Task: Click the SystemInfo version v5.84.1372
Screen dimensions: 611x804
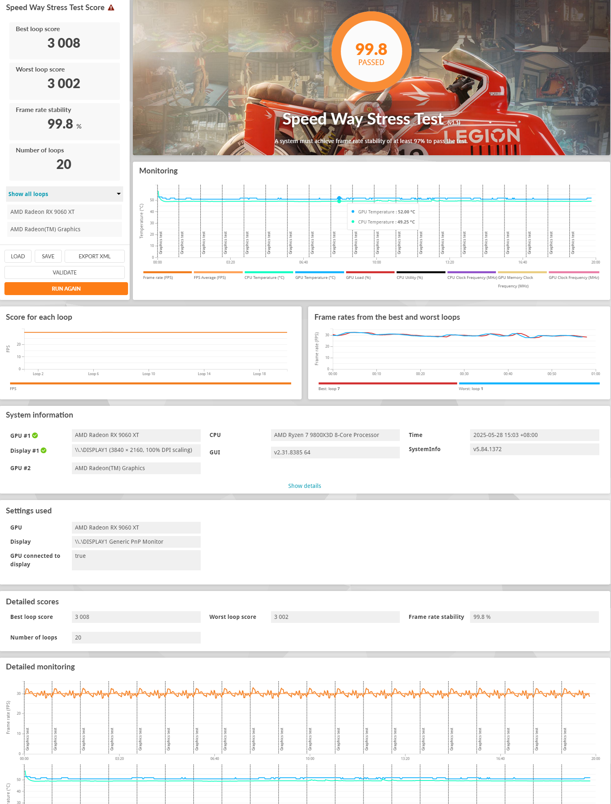Action: (534, 449)
